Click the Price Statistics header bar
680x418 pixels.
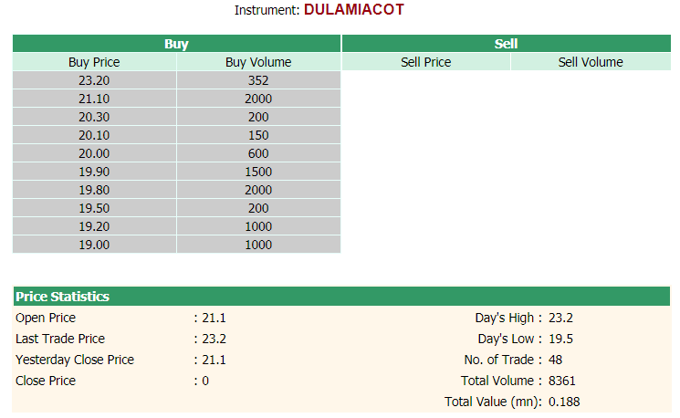341,296
